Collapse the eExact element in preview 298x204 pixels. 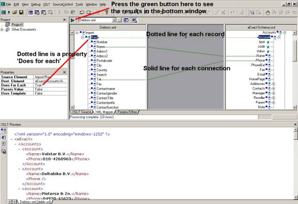[12, 139]
